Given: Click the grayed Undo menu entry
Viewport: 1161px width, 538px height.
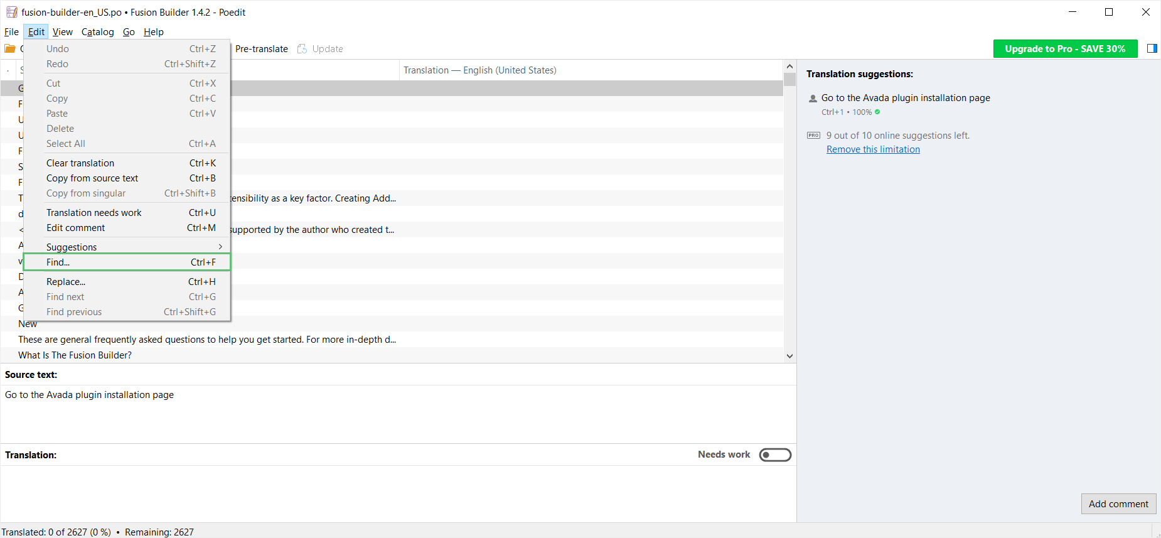Looking at the screenshot, I should click(x=127, y=48).
